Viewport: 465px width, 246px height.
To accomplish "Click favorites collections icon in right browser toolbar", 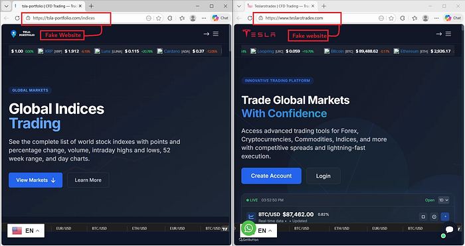I will [415, 18].
